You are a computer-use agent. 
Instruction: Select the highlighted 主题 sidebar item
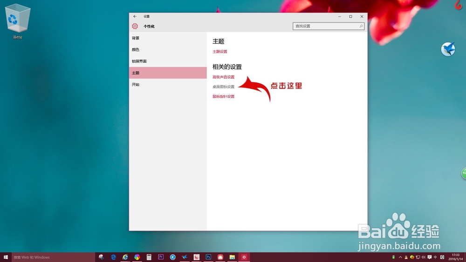[x=168, y=73]
